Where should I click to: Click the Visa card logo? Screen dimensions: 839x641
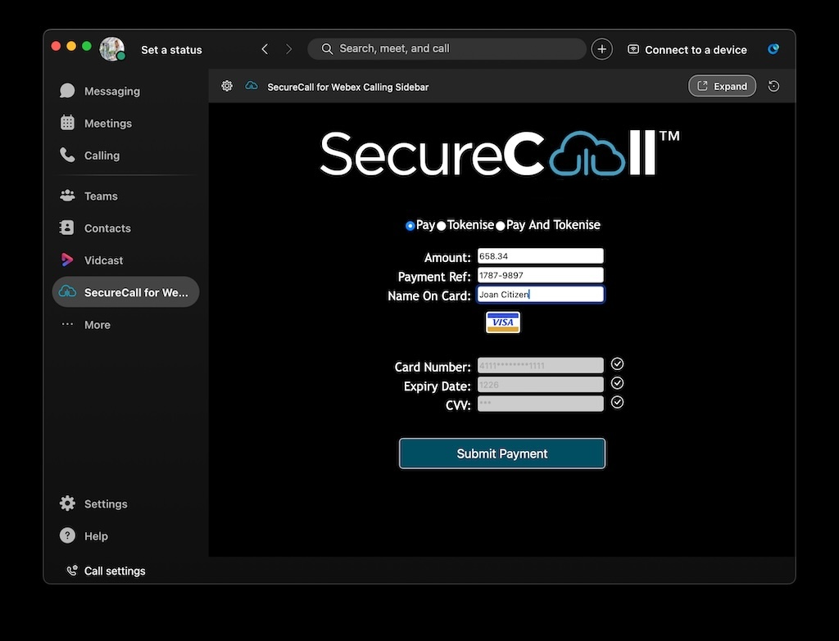(x=502, y=323)
